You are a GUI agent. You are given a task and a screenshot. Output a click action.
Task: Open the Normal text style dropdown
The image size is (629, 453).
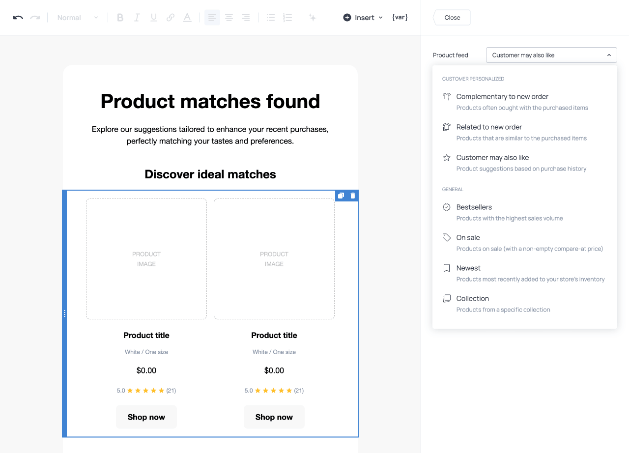77,18
